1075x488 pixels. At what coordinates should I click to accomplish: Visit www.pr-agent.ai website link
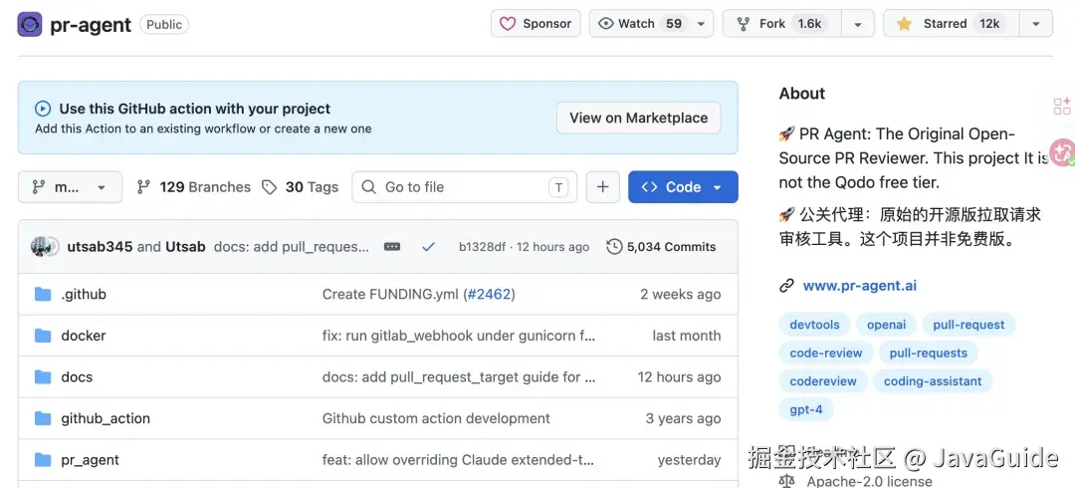point(860,286)
